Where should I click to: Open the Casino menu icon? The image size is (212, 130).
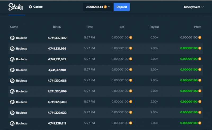(x=30, y=7)
